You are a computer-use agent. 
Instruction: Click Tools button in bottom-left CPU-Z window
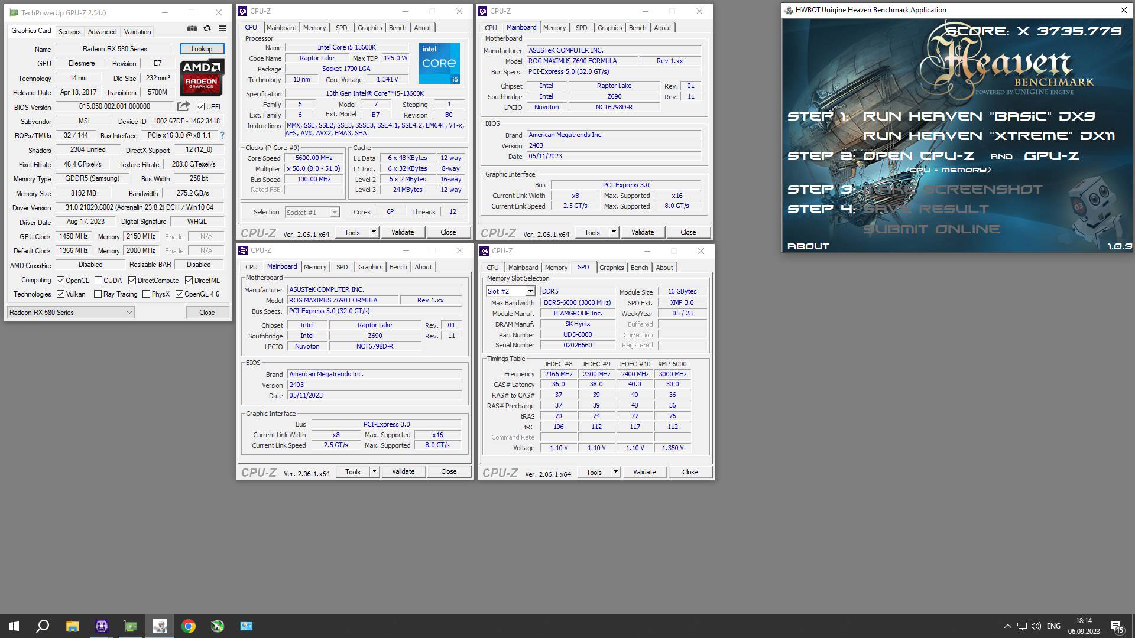click(353, 471)
